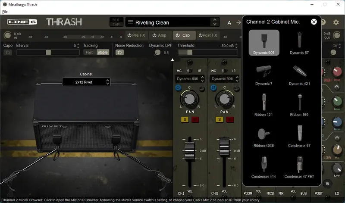Click the EQ IN button
The image size is (345, 203).
pos(328,184)
